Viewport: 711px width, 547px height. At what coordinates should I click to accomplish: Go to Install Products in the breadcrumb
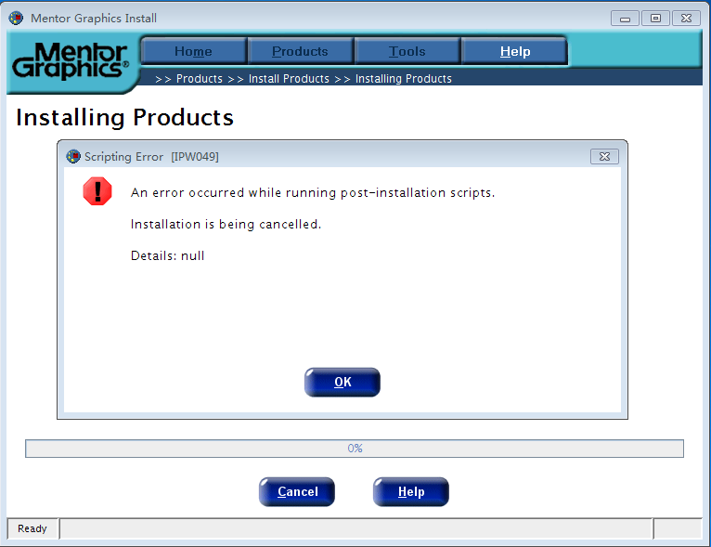click(289, 78)
